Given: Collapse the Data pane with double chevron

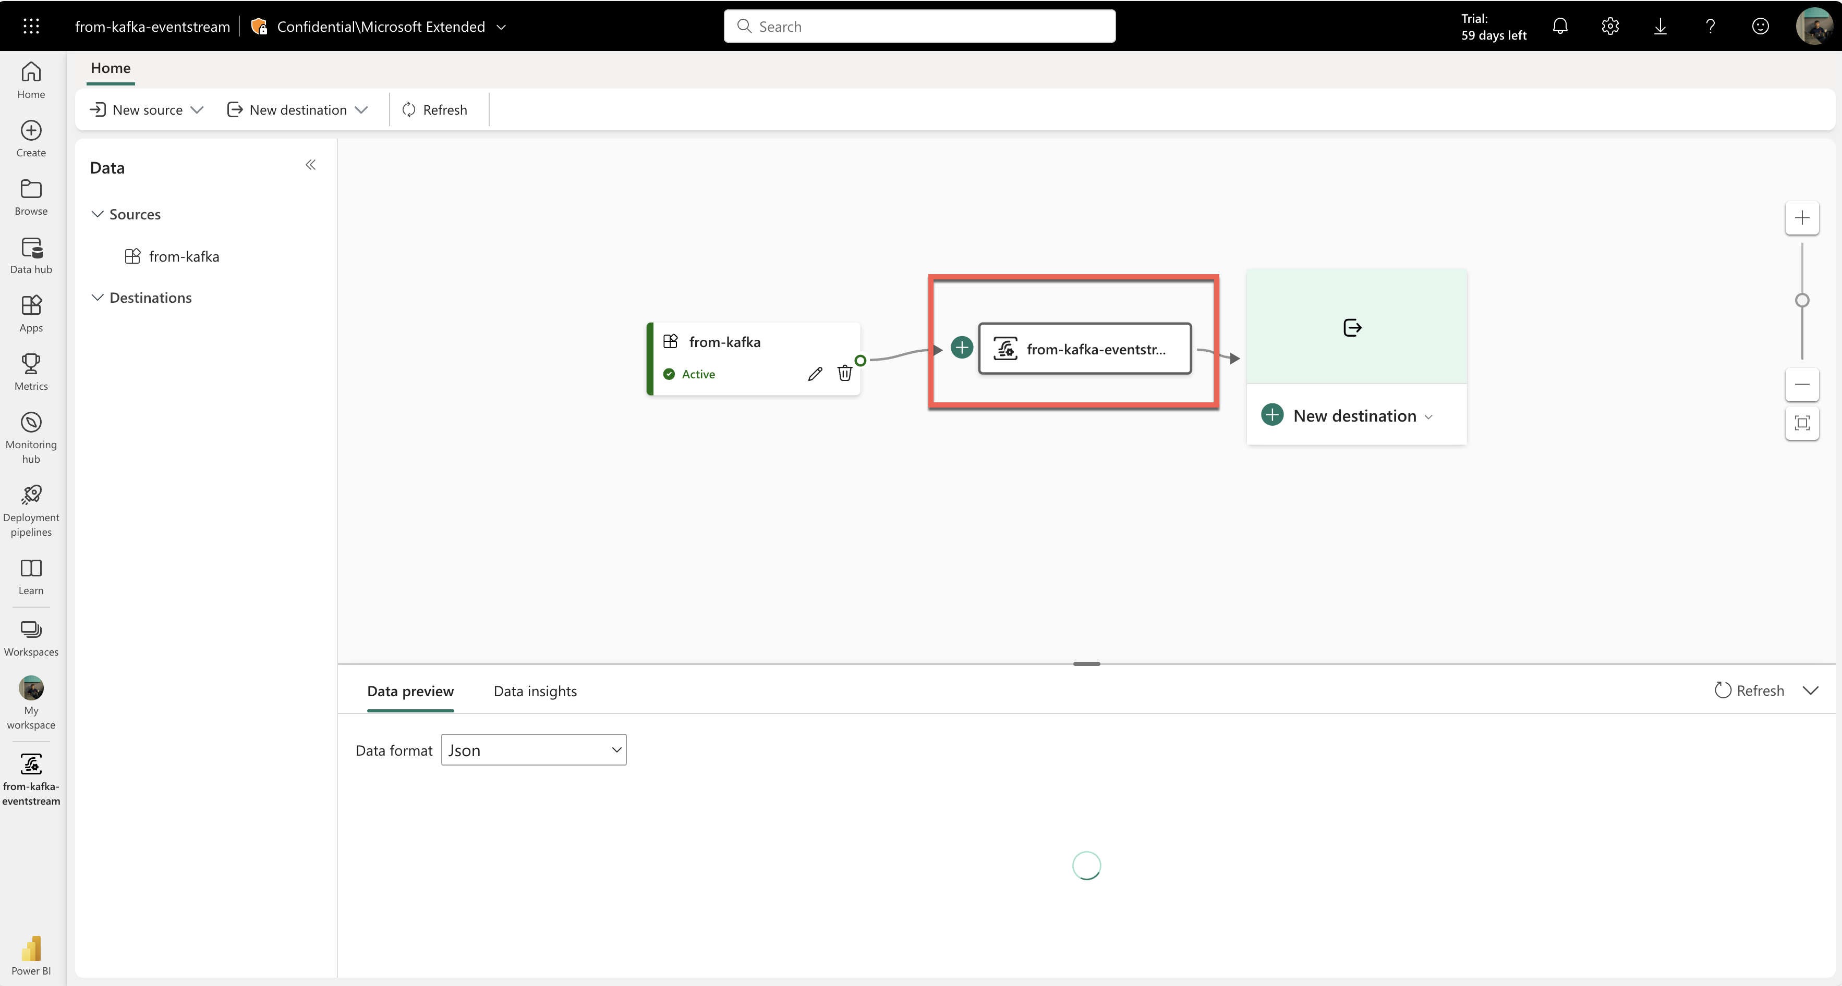Looking at the screenshot, I should click(310, 165).
